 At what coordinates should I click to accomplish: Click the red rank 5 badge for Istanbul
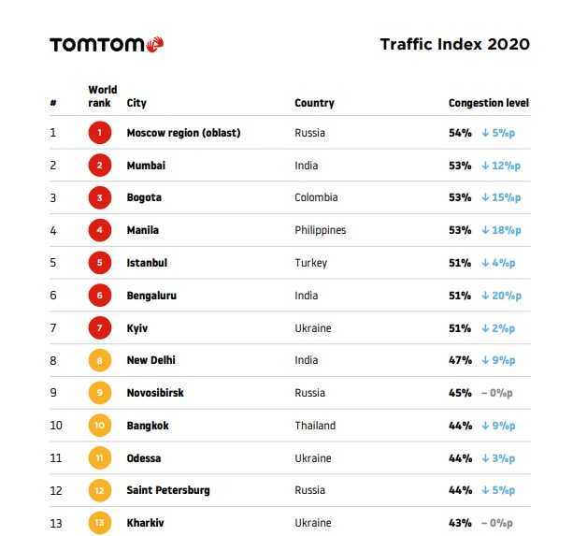(100, 263)
